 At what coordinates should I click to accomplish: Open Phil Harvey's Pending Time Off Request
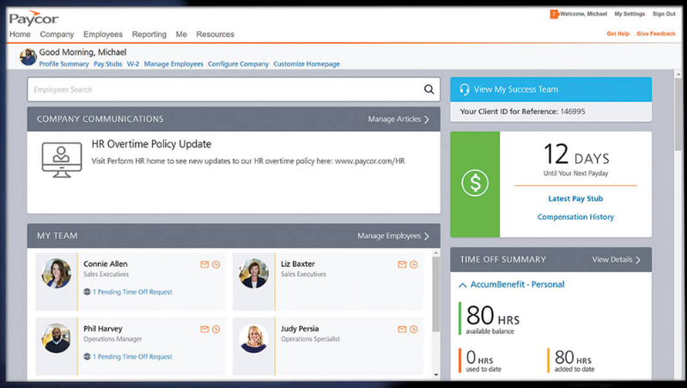pyautogui.click(x=132, y=357)
